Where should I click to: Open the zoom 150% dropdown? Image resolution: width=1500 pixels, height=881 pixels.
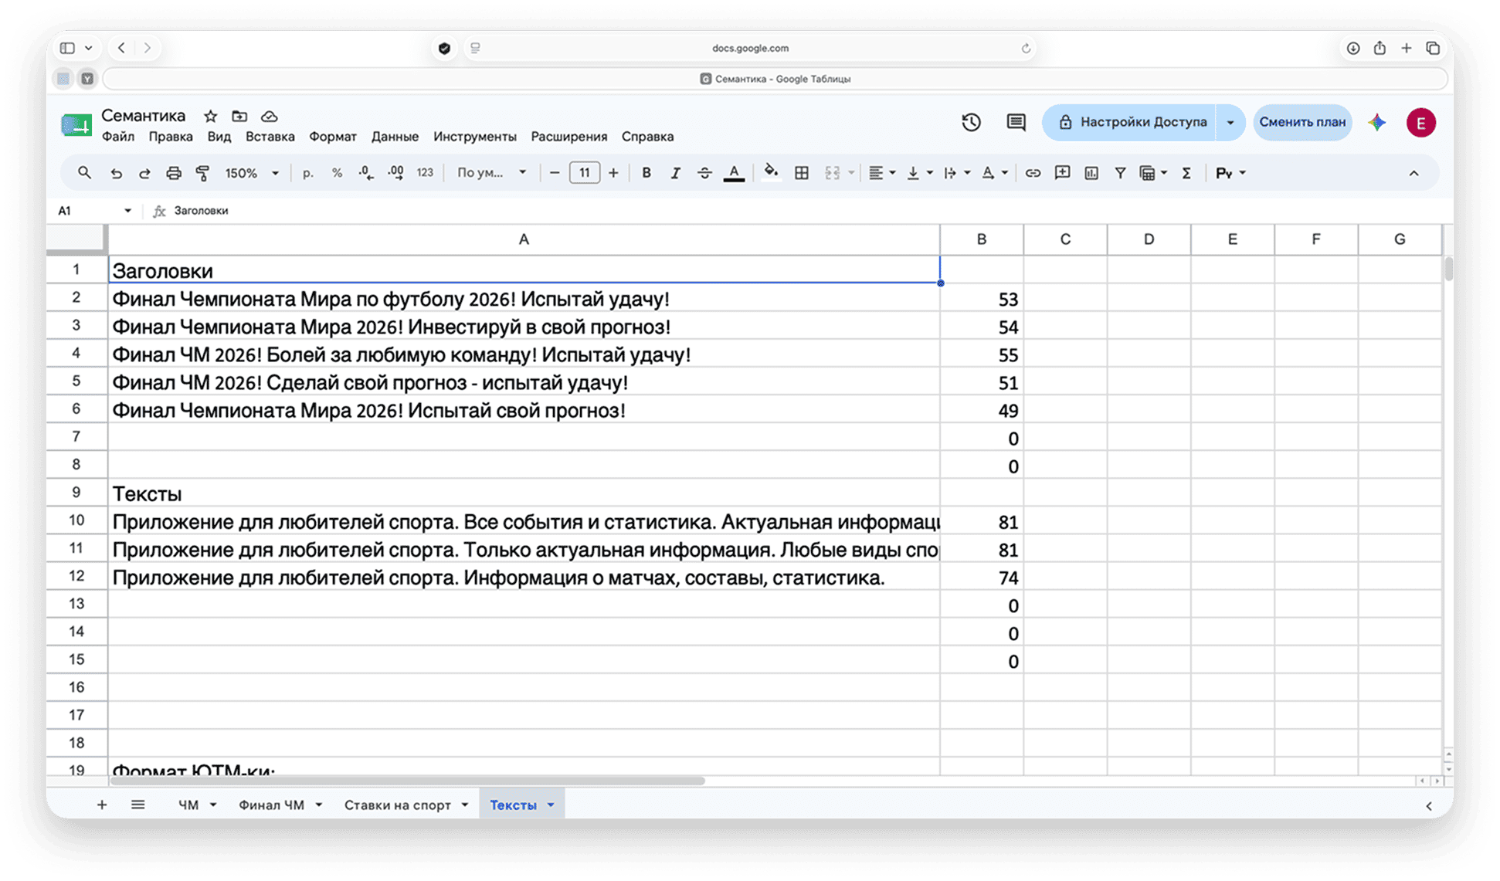coord(252,173)
